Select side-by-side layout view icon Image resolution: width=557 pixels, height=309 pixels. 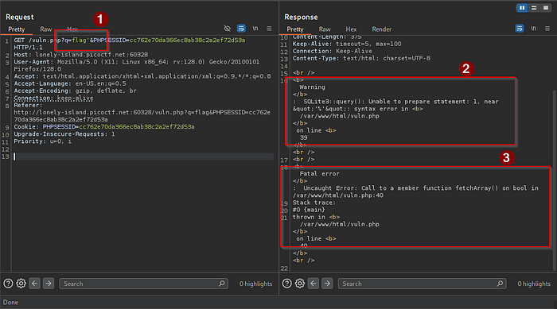[522, 8]
